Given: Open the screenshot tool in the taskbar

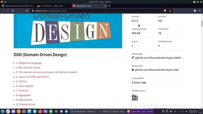Looking at the screenshot, I should click(45, 111).
